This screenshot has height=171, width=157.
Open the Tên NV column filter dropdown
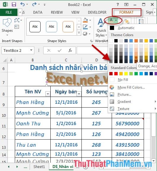[48, 94]
